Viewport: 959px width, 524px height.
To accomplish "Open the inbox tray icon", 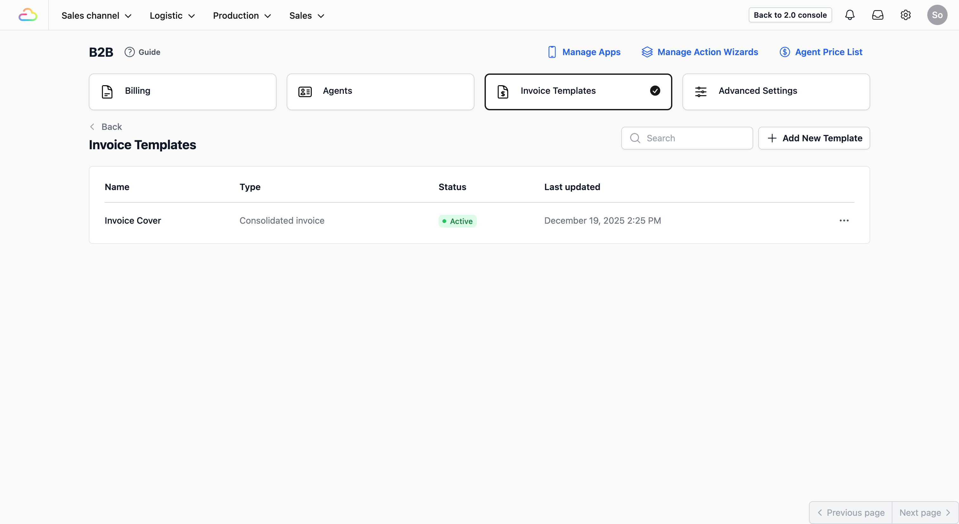I will 877,15.
